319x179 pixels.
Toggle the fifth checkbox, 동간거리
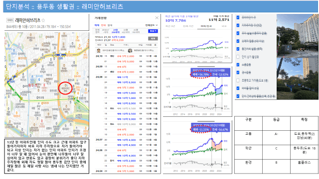[238, 49]
